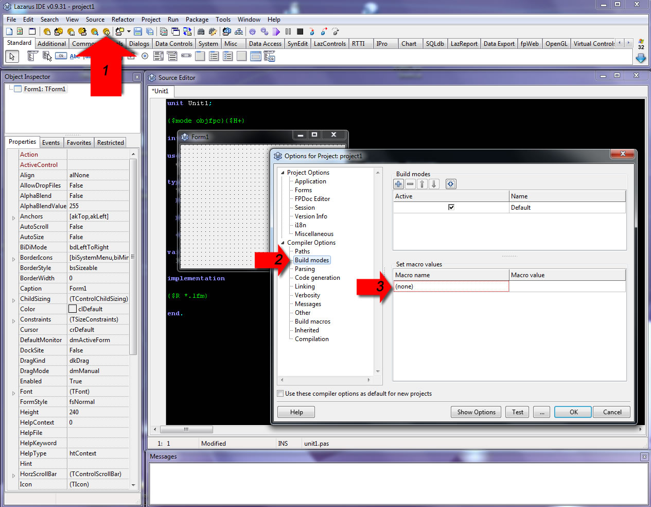Select TButton Ok component in palette

61,56
